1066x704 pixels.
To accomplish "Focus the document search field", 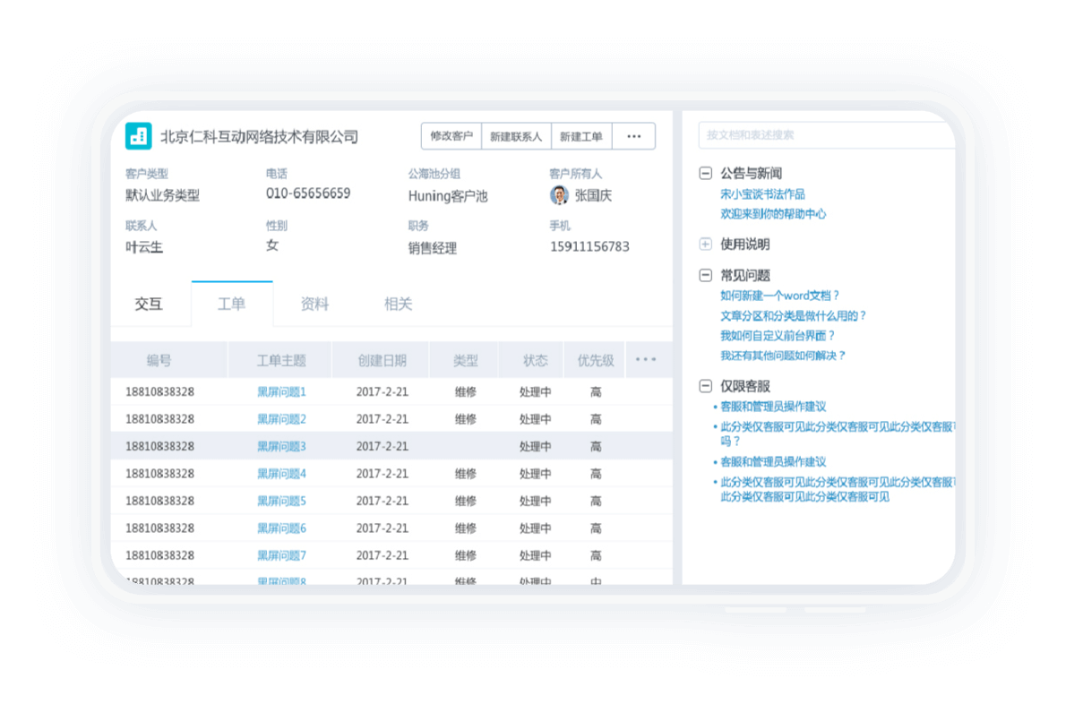I will 824,135.
